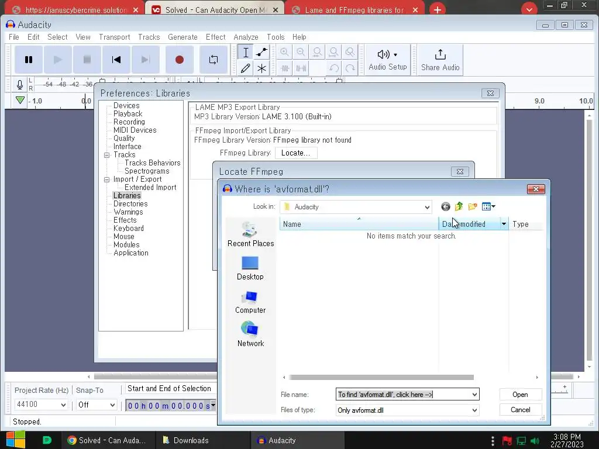Click the Zoom Out magnifier icon

click(301, 52)
